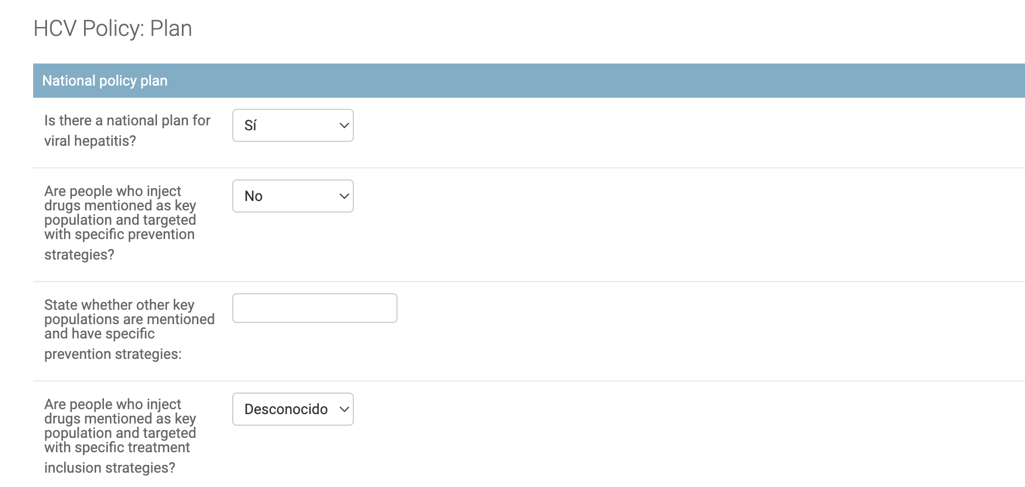Viewport: 1025px width, 487px height.
Task: Click the chevron arrow beside 'Desconocido'
Action: (x=344, y=409)
